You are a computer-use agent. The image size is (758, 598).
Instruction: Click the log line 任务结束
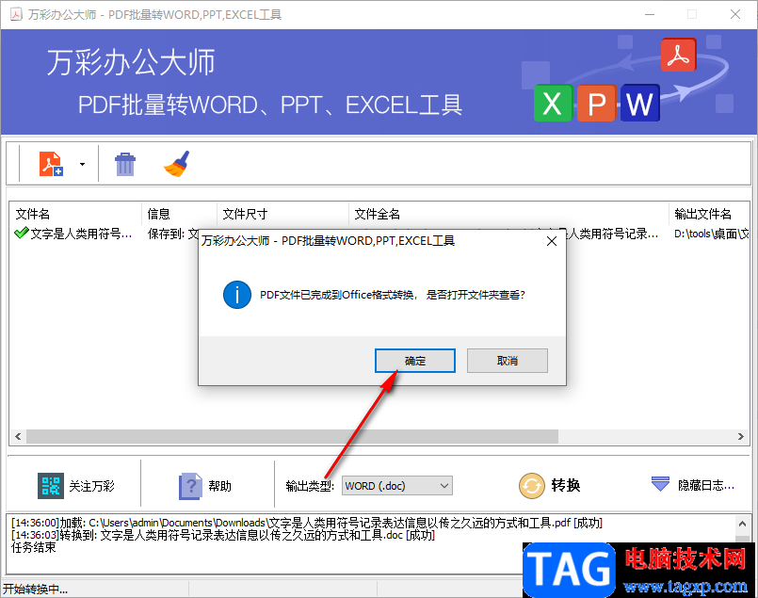coord(33,548)
